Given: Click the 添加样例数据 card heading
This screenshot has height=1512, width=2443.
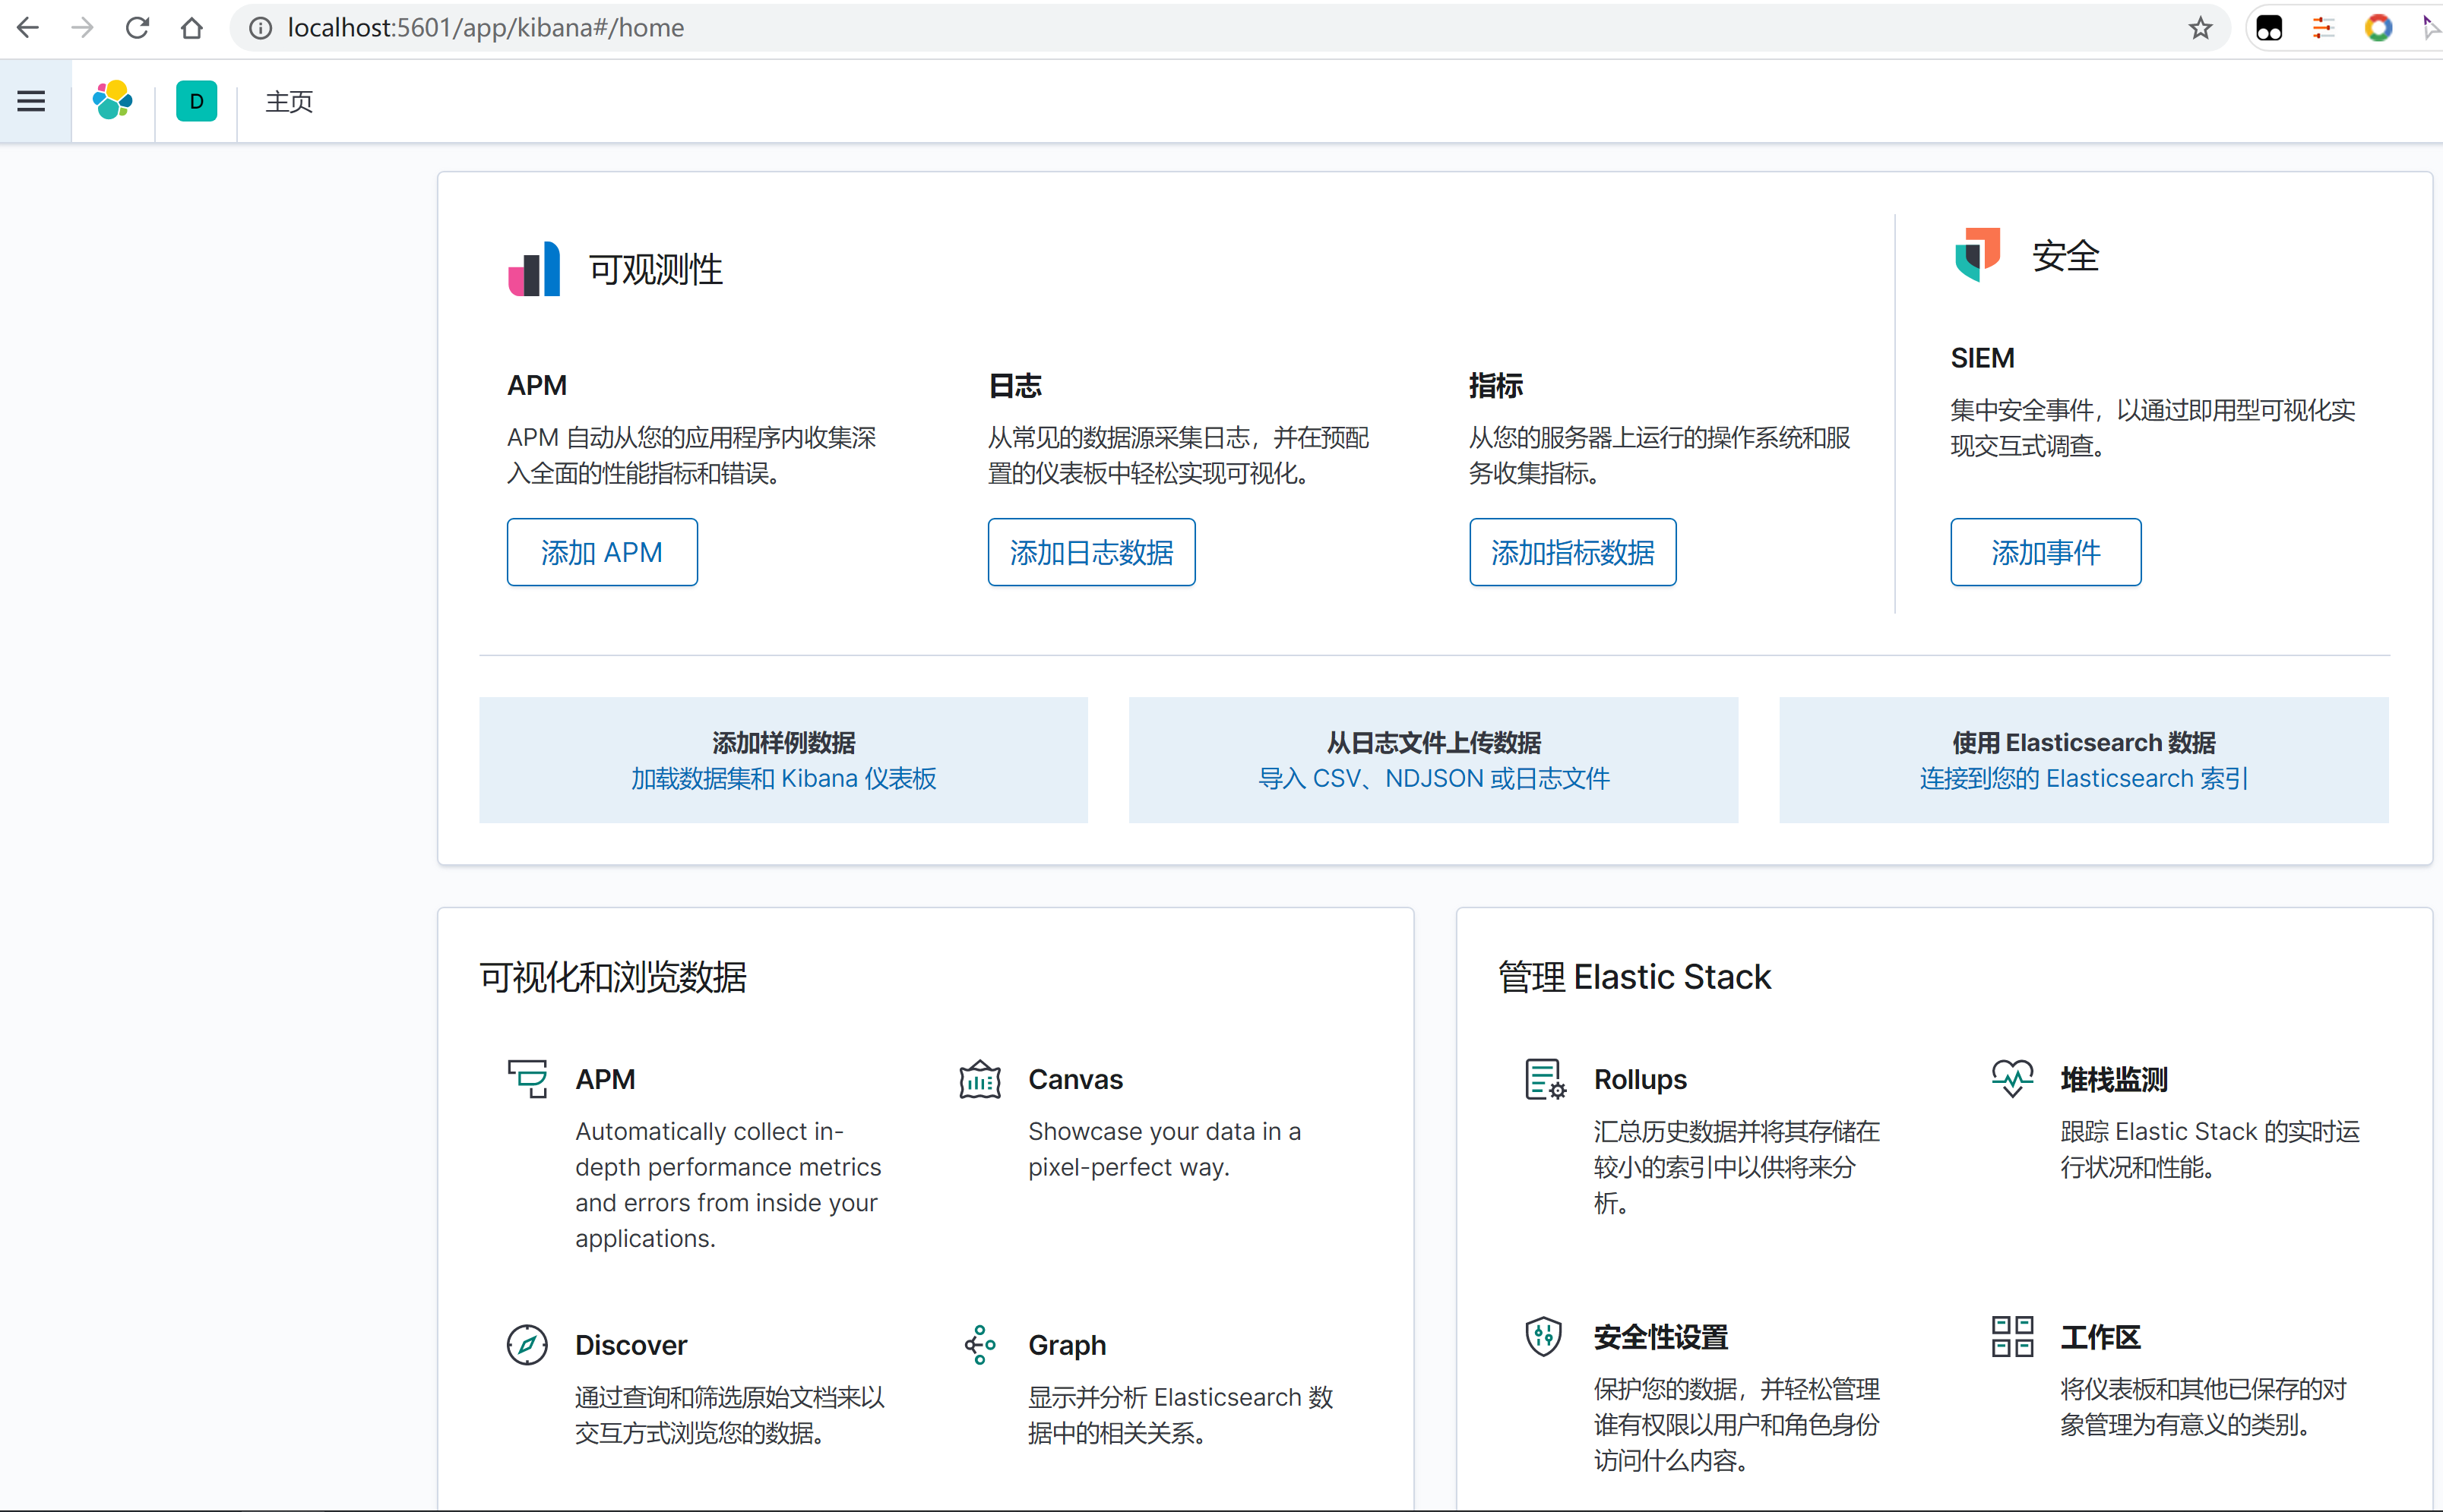Looking at the screenshot, I should pos(783,742).
